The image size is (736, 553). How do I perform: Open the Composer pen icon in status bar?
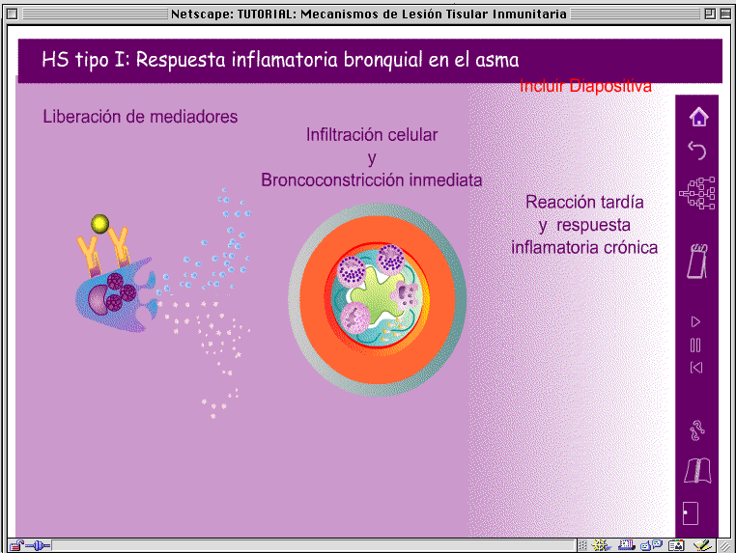[702, 545]
